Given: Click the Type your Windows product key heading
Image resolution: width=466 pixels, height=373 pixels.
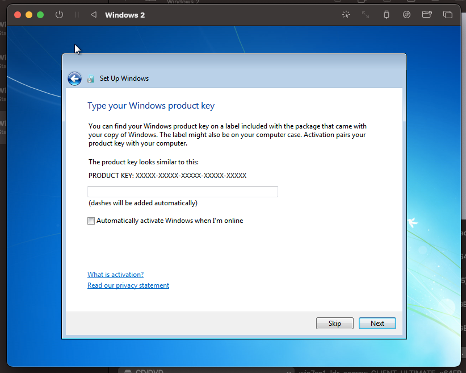Looking at the screenshot, I should point(151,106).
